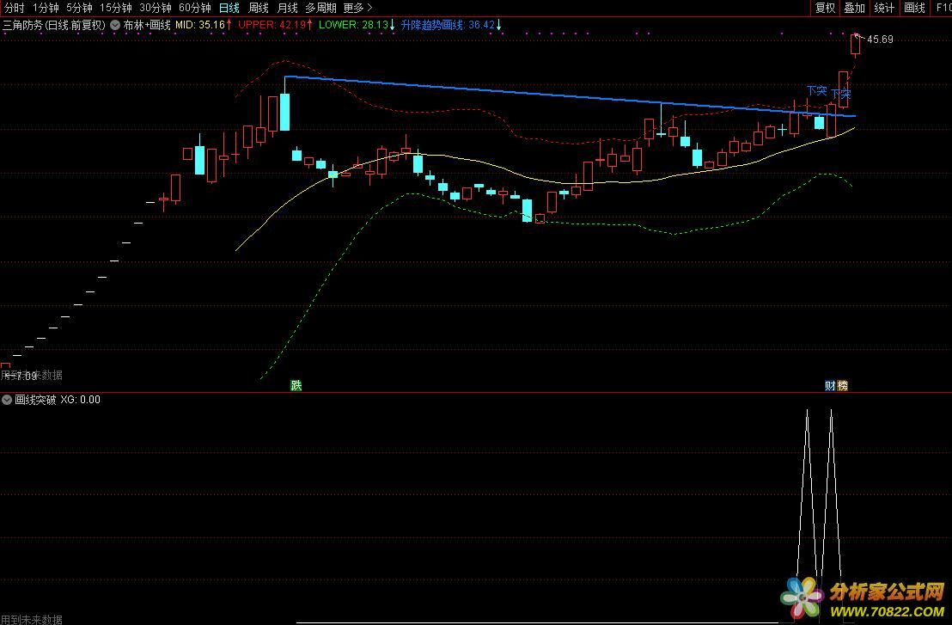Screen dimensions: 952x625
Task: Click the 布林+画线 indicator name
Action: coord(147,25)
